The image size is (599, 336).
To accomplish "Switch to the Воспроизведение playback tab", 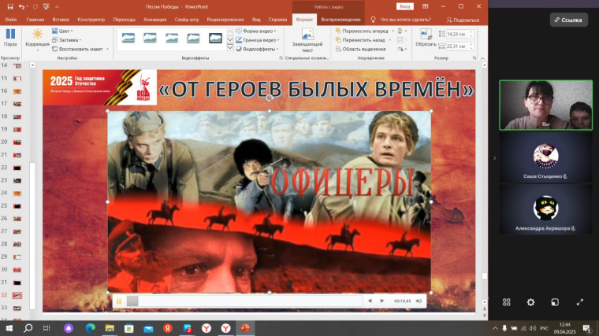I will 340,20.
